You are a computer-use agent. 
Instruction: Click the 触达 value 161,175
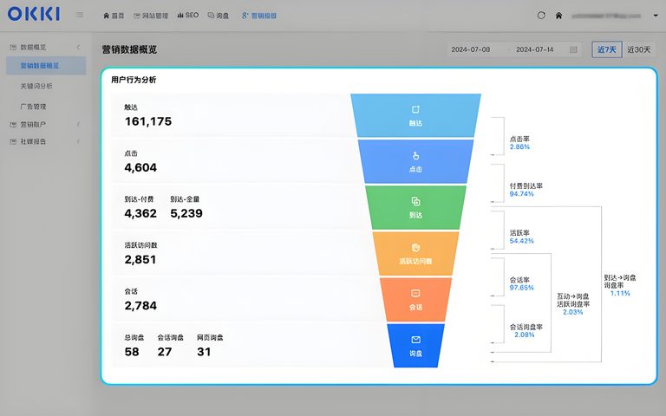(x=148, y=121)
